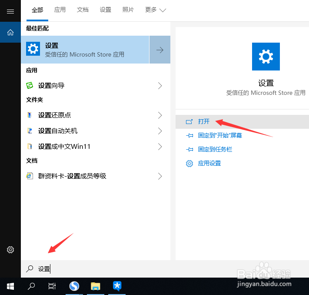Image resolution: width=309 pixels, height=295 pixels.
Task: Expand chevron for 设置自动关机
Action: pos(160,131)
